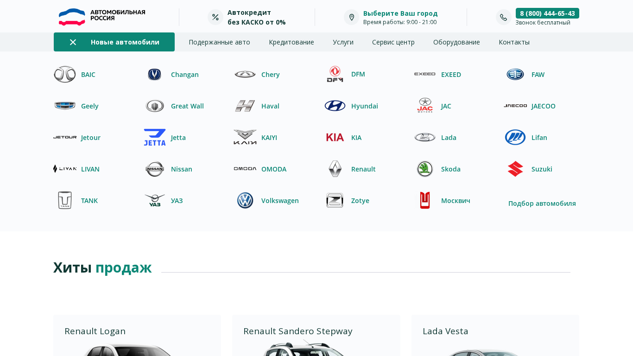Image resolution: width=633 pixels, height=356 pixels.
Task: Open the Skoda brand text link
Action: [451, 169]
